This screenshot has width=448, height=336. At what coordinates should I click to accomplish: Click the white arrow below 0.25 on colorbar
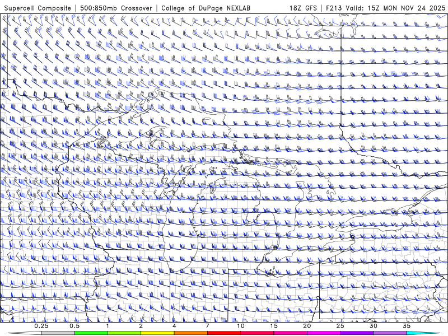tap(25, 333)
